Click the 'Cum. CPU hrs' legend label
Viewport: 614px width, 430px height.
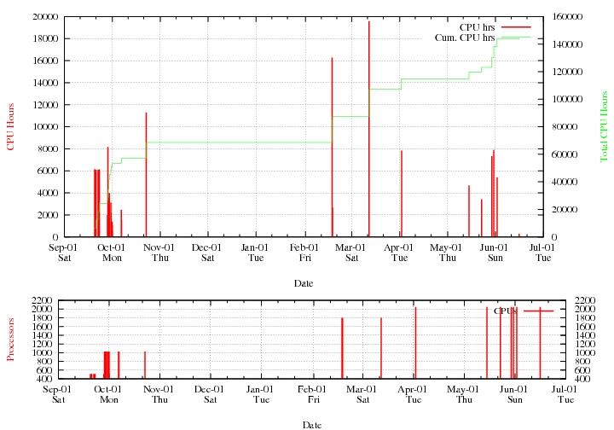(465, 38)
